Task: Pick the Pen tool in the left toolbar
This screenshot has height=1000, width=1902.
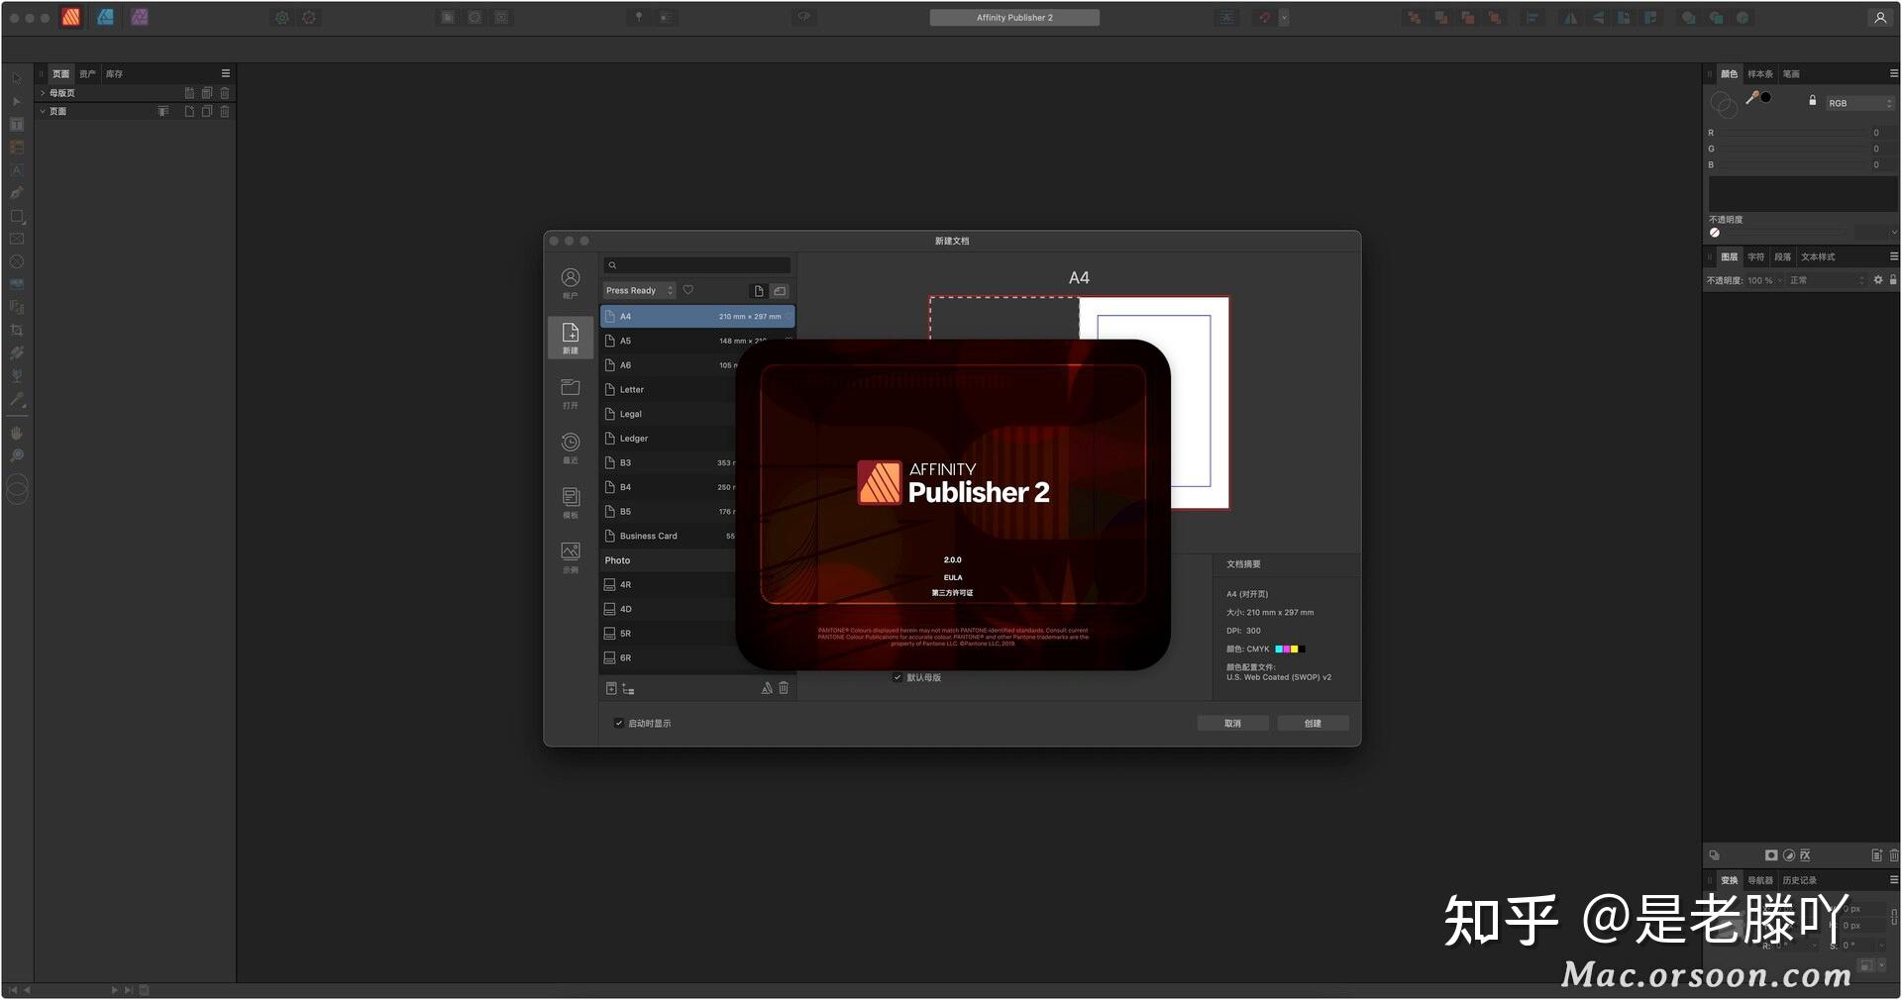Action: point(17,192)
